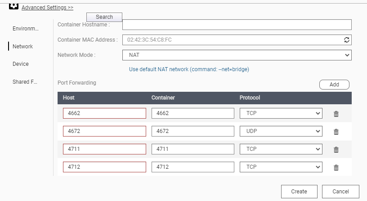Select the Network tab in sidebar

(x=22, y=47)
